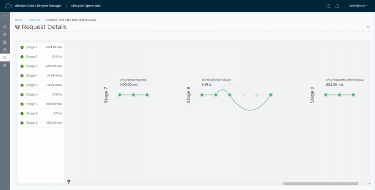Select Stage 1 in the stage list

(x=41, y=47)
